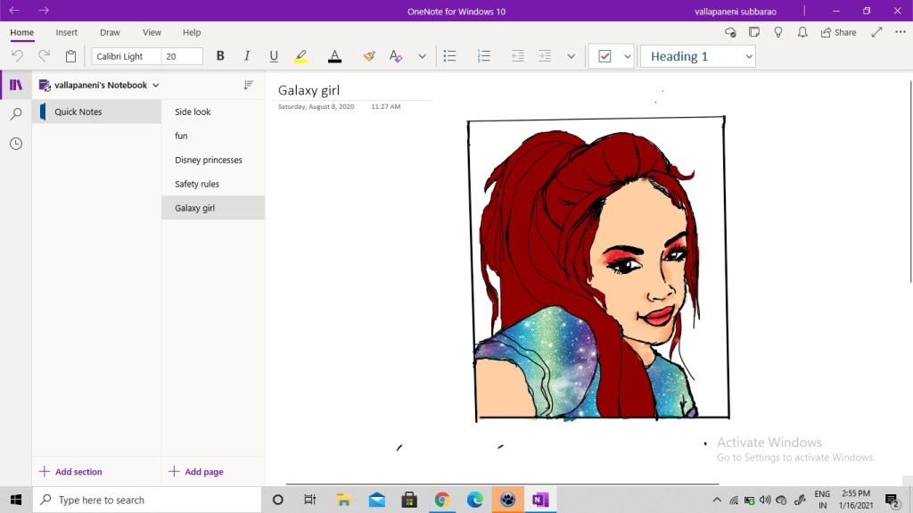This screenshot has width=913, height=513.
Task: Click the sort pages icon
Action: 249,85
